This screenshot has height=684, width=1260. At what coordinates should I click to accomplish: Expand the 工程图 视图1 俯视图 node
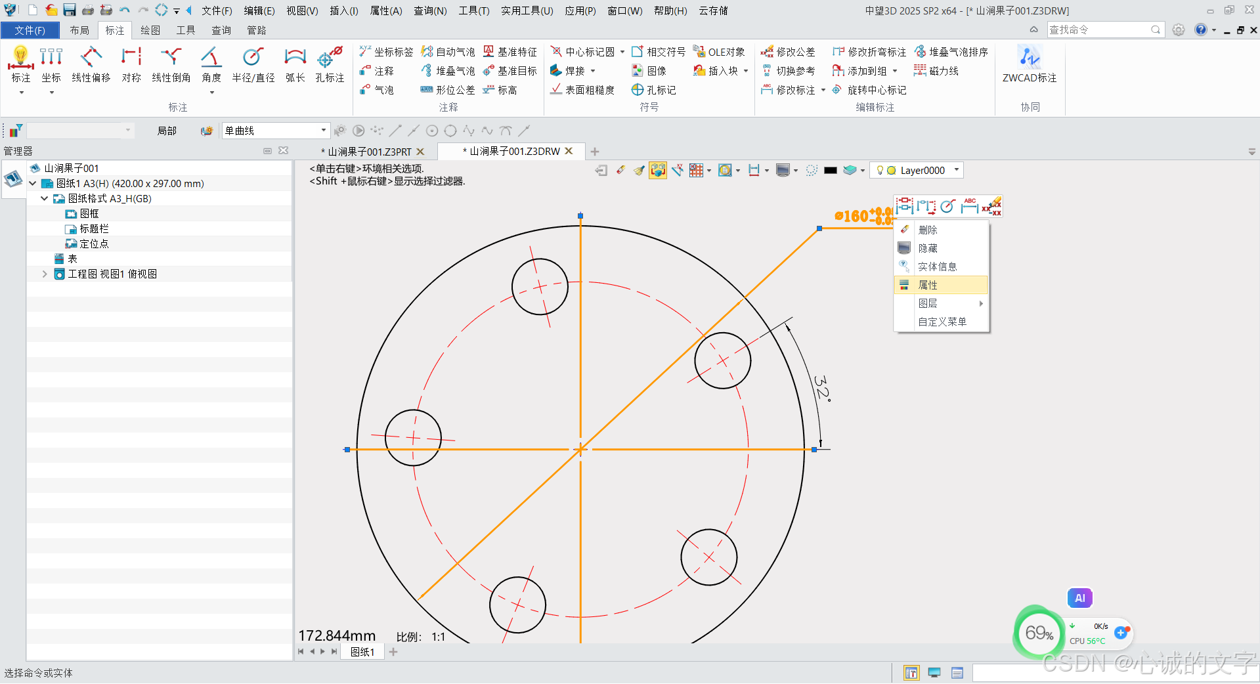pos(45,274)
